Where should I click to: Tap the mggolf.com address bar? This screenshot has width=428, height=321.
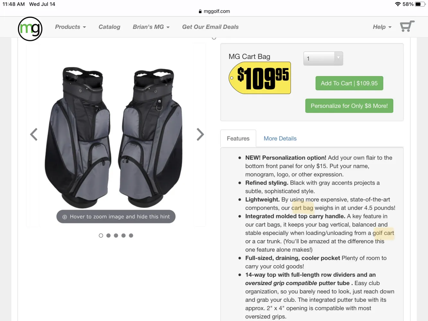(x=214, y=11)
